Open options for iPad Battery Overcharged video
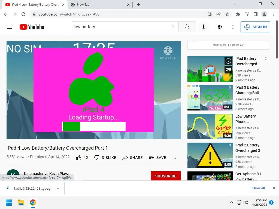This screenshot has height=209, width=279. tap(266, 59)
